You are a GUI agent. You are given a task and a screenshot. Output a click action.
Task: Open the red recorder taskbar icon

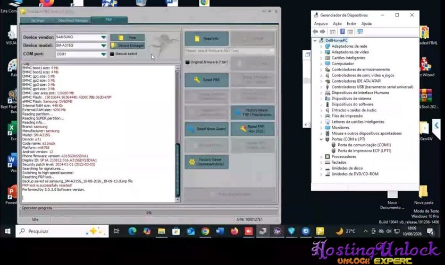click(249, 231)
